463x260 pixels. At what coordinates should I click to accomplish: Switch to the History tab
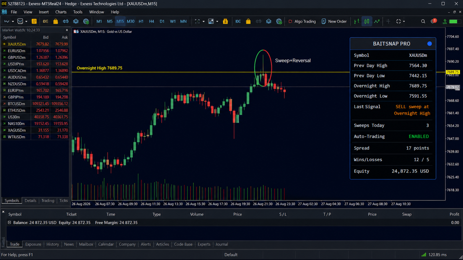(53, 244)
